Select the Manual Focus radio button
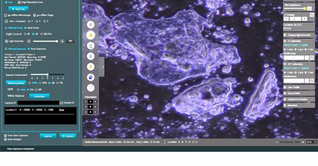The width and height of the screenshot is (318, 166). point(6,28)
